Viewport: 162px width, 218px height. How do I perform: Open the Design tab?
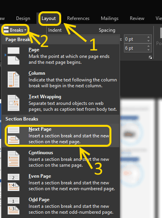[23, 18]
